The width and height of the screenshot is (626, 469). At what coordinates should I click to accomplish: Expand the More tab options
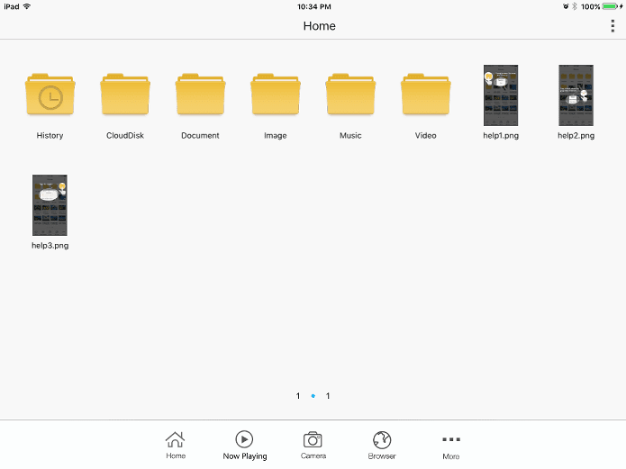click(451, 446)
